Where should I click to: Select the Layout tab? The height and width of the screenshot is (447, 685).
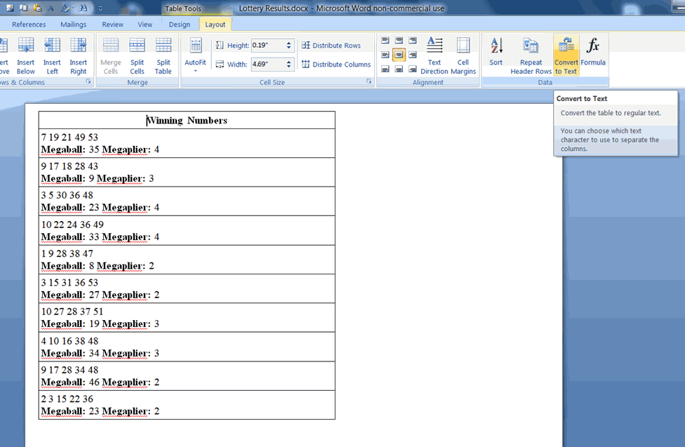(215, 25)
